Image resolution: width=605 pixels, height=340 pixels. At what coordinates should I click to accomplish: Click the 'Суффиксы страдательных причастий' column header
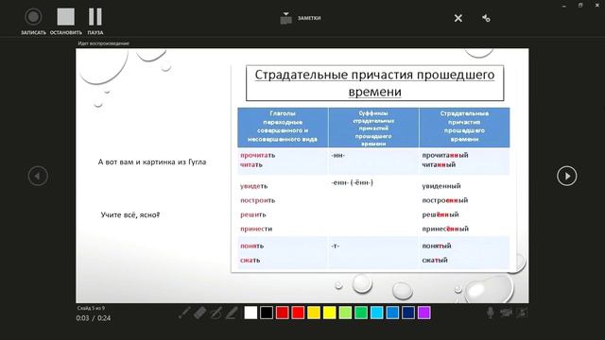pyautogui.click(x=373, y=127)
